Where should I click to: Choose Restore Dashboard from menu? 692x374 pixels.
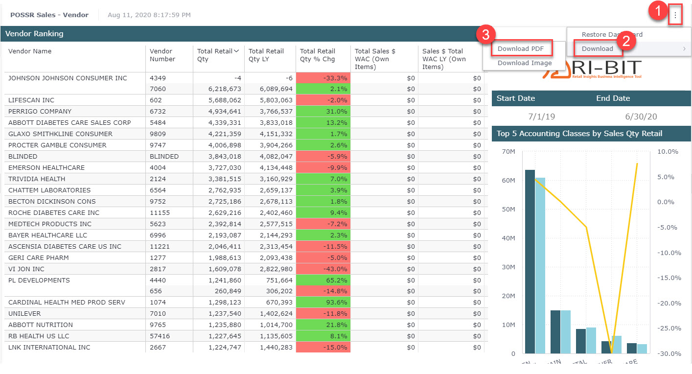pyautogui.click(x=612, y=35)
